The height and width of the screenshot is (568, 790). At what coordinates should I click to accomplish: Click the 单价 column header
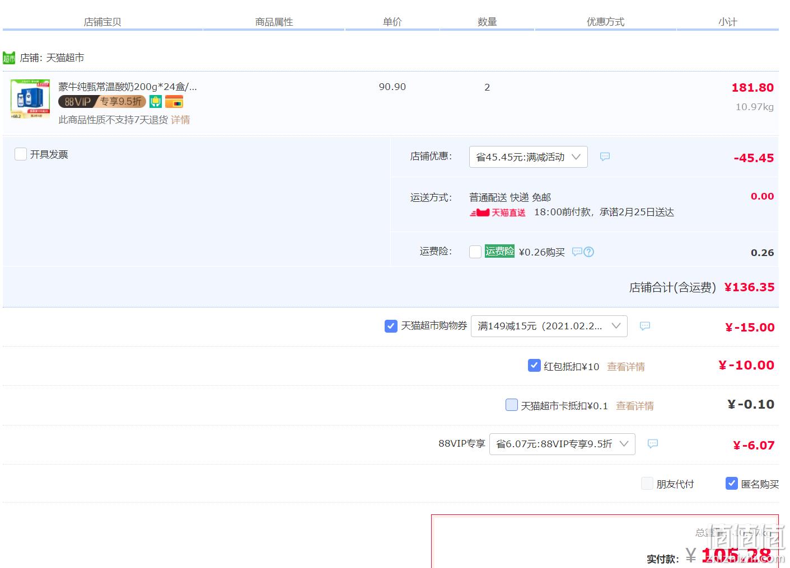[x=392, y=22]
